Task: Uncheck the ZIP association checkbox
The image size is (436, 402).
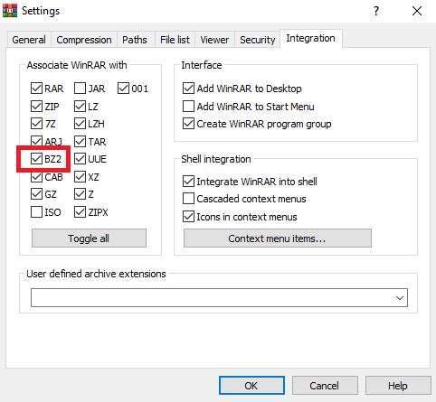Action: [36, 107]
